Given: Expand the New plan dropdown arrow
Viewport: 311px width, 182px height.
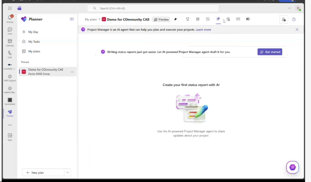Looking at the screenshot, I should [x=67, y=173].
